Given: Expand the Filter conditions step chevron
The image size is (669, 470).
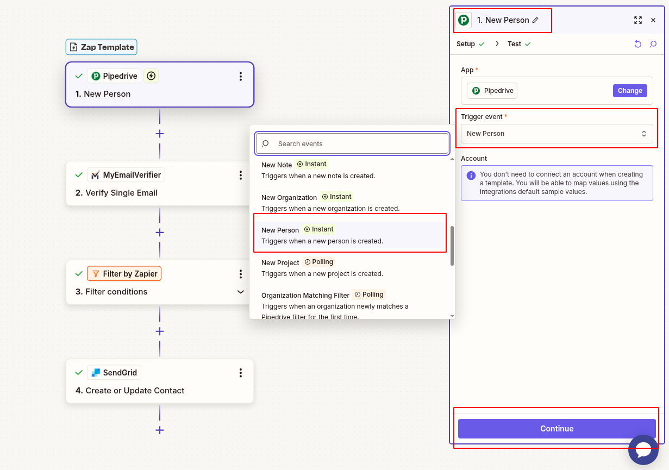Looking at the screenshot, I should click(x=241, y=292).
